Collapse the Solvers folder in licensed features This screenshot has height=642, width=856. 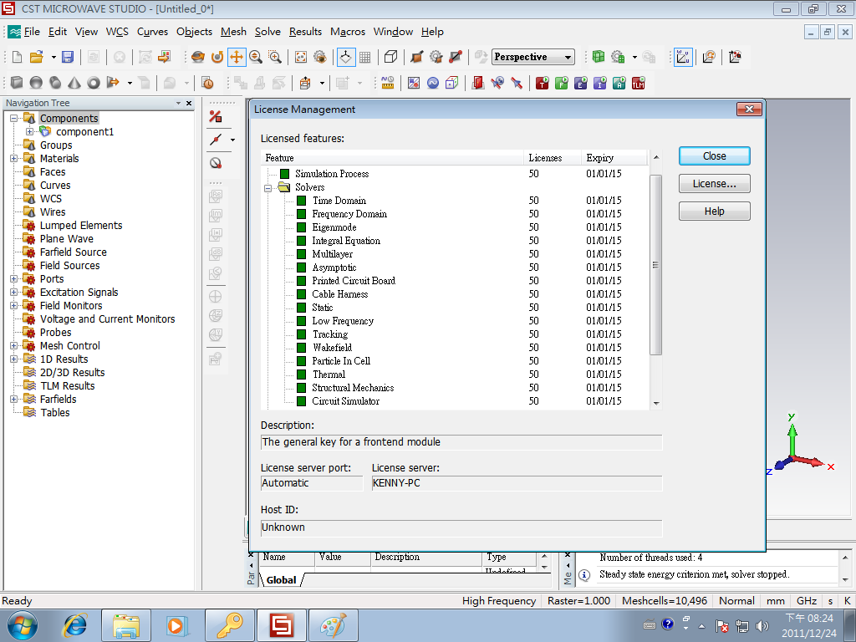pyautogui.click(x=268, y=188)
